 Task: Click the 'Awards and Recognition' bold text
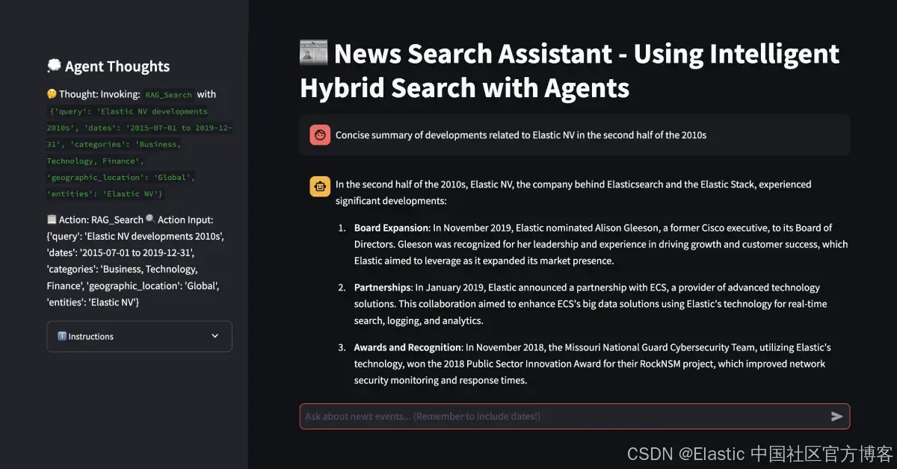pos(407,347)
